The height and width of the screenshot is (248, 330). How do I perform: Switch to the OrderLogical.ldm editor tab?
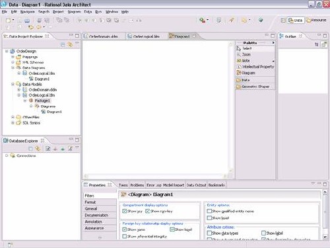tap(147, 36)
